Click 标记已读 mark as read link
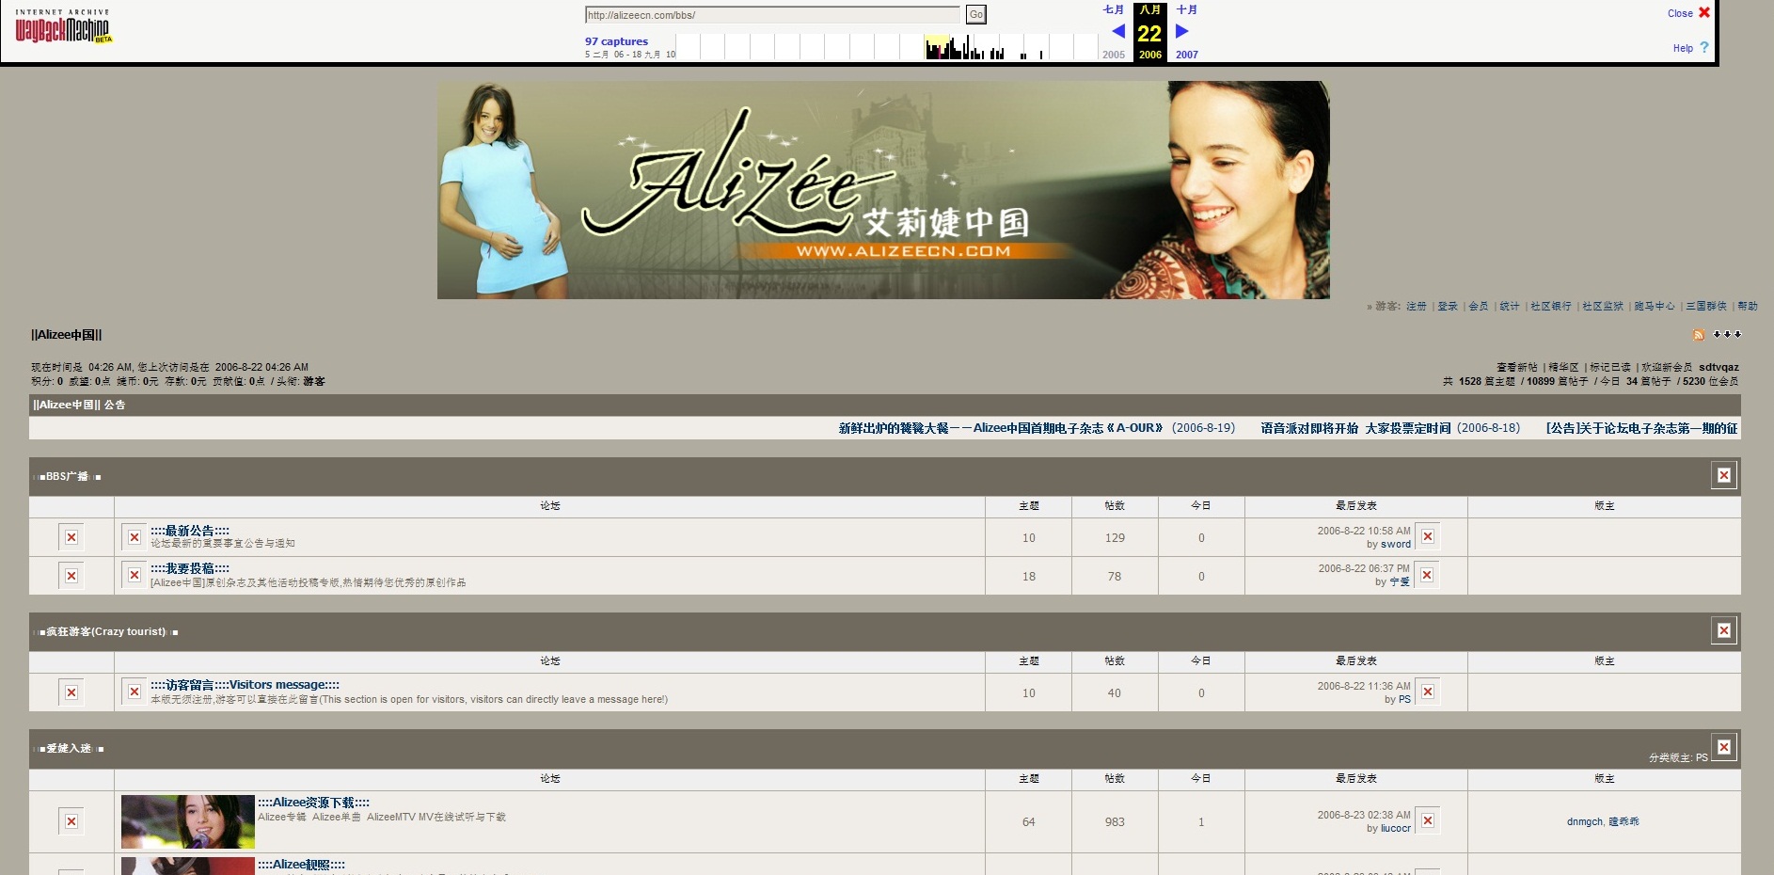This screenshot has width=1774, height=875. tap(1610, 368)
